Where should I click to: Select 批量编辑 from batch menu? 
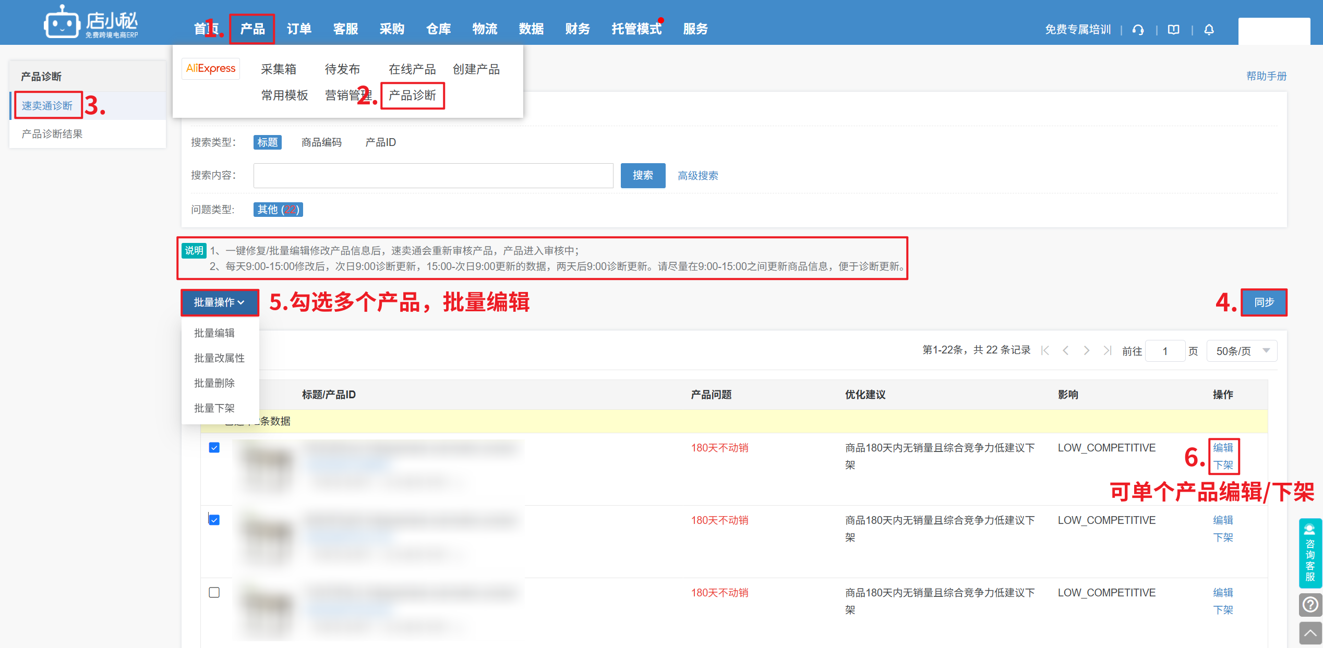214,333
